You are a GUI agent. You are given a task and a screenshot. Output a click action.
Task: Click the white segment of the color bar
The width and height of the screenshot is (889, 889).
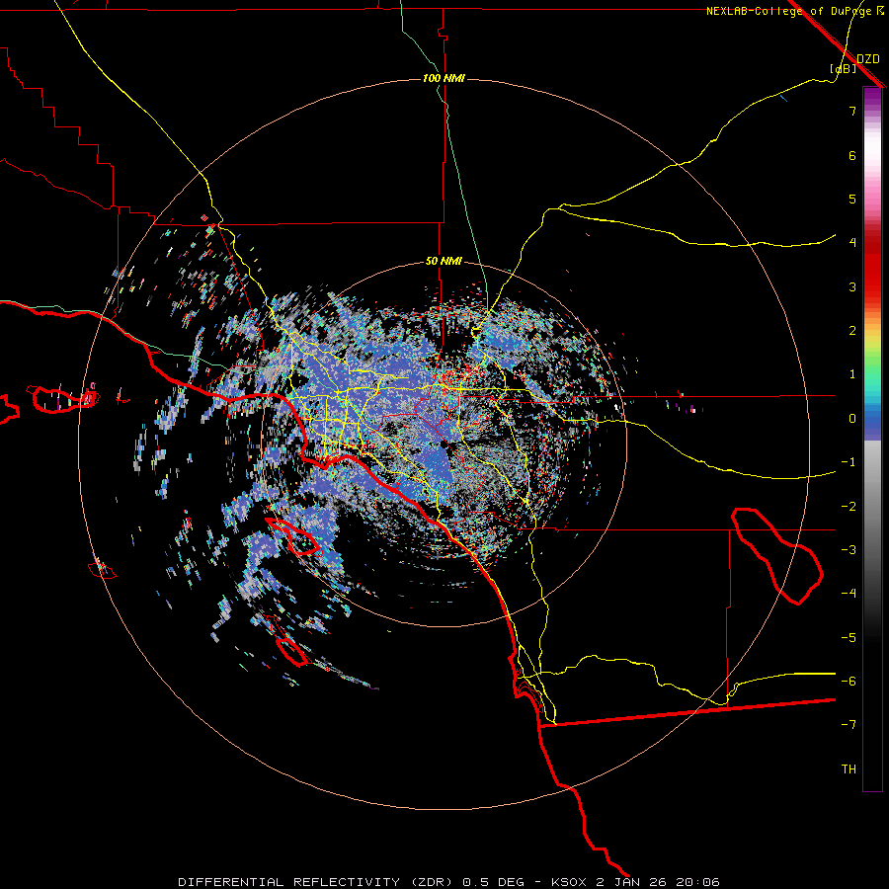coord(872,147)
